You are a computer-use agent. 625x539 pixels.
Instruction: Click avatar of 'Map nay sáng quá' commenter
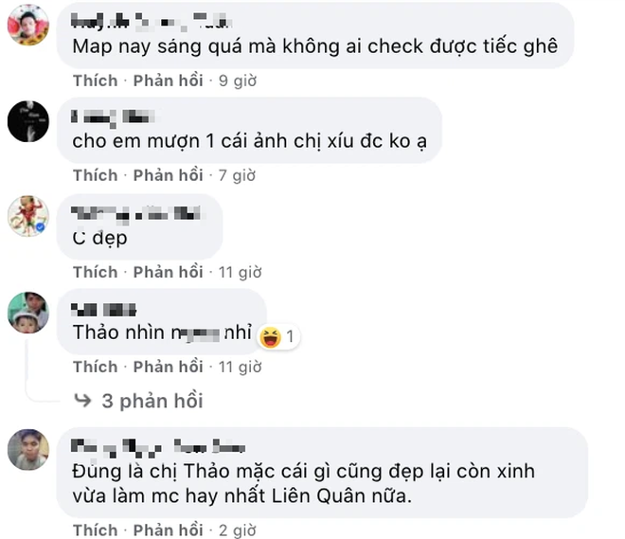[x=27, y=25]
